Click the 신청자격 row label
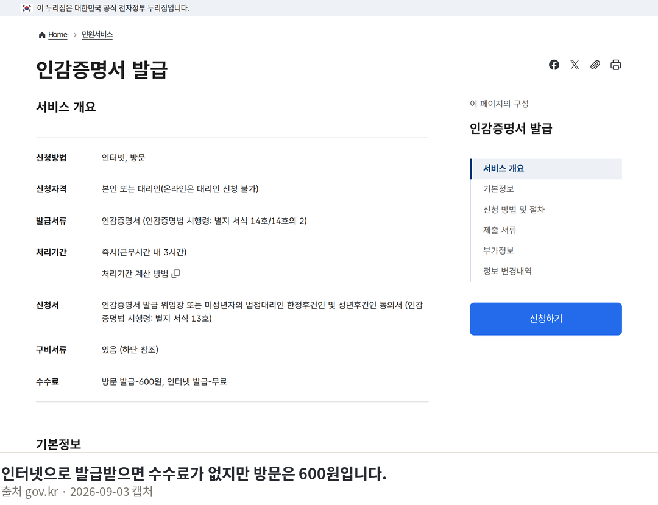The height and width of the screenshot is (505, 658). [x=51, y=189]
